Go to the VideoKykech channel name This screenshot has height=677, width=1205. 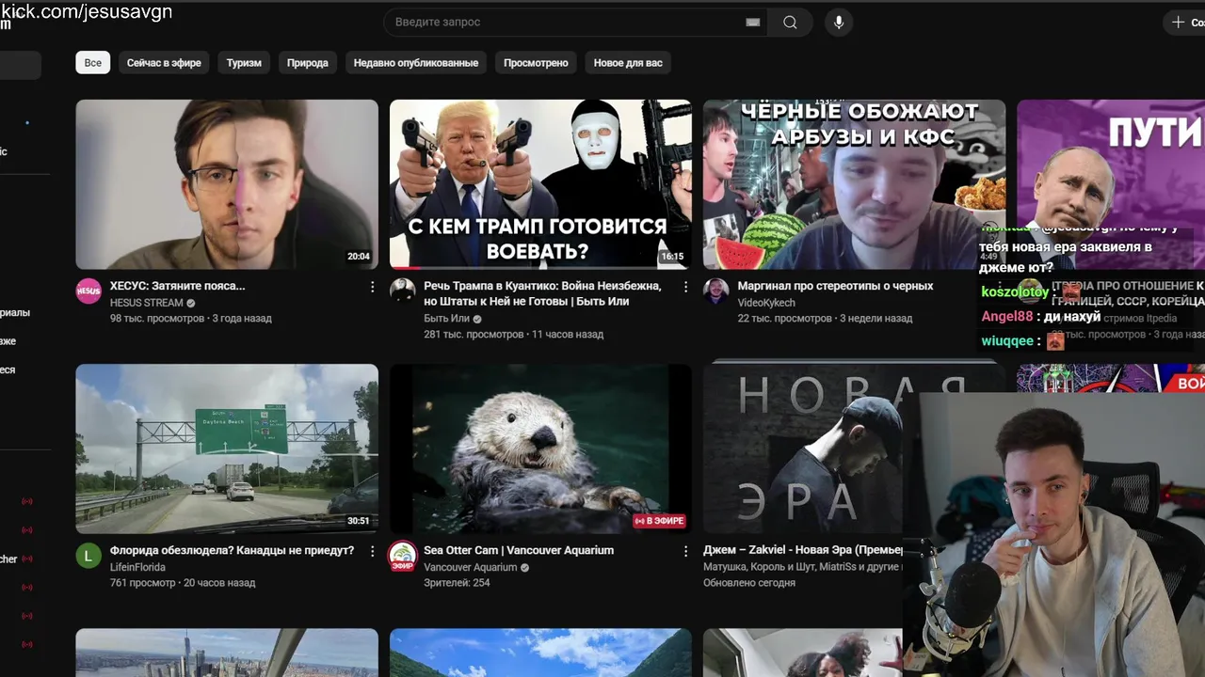point(766,303)
